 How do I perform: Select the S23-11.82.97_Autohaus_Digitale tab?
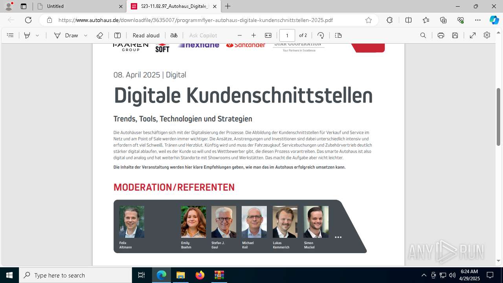[x=174, y=6]
